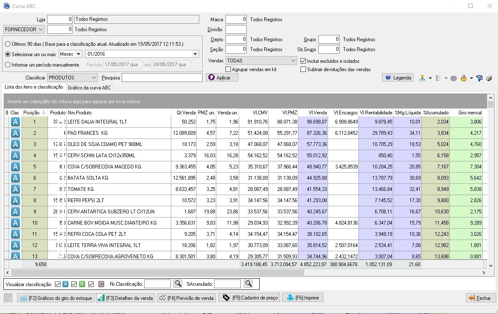Click the horizontal scrollbar under the grid
Screen dimensions: 498x314
pos(157,272)
